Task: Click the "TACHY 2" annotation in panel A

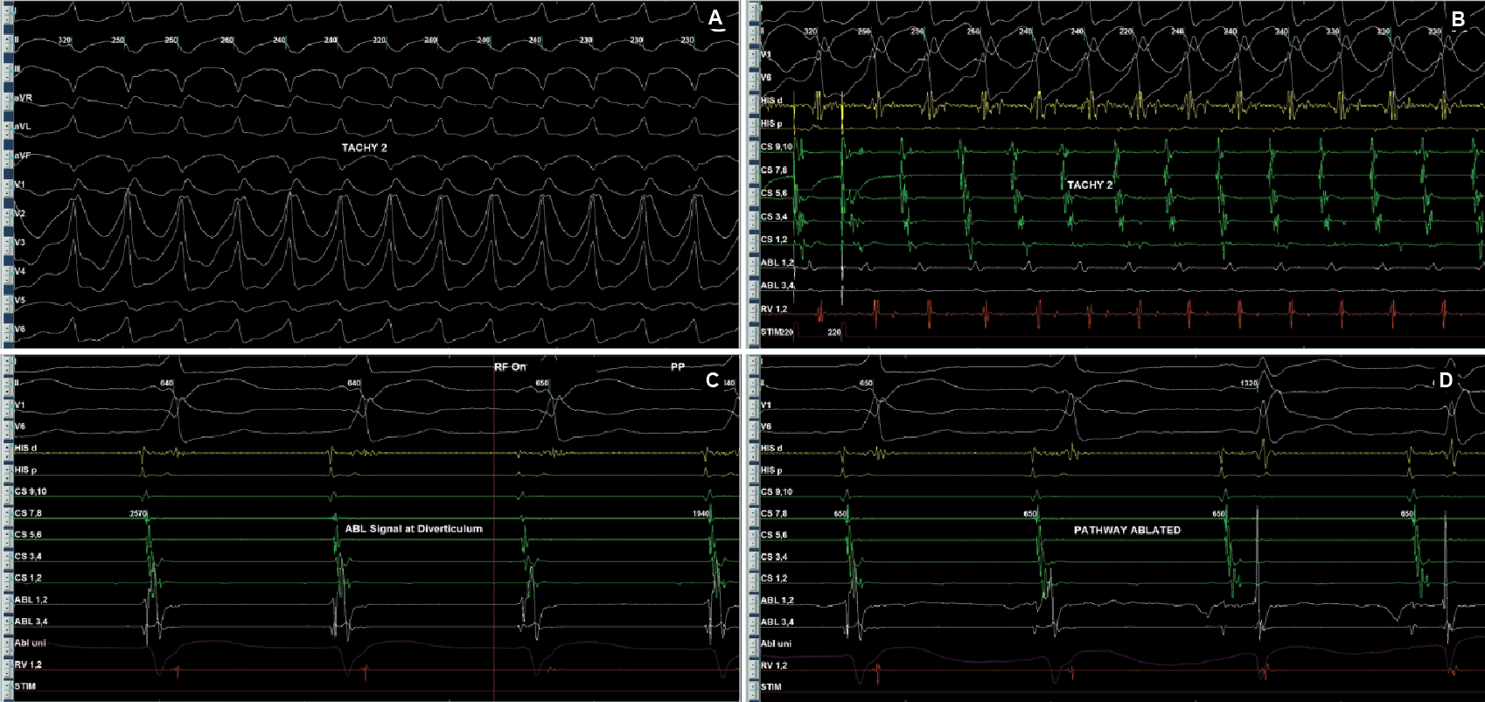Action: 364,149
